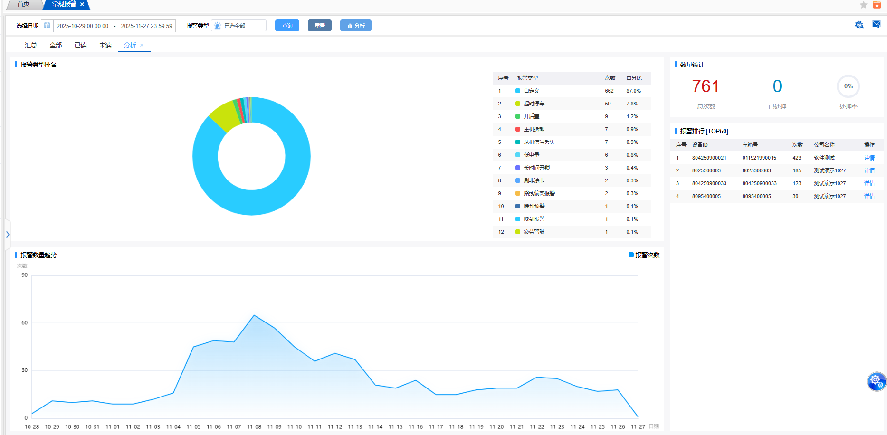Close the 分析 sub-tab
The width and height of the screenshot is (887, 435).
click(142, 46)
